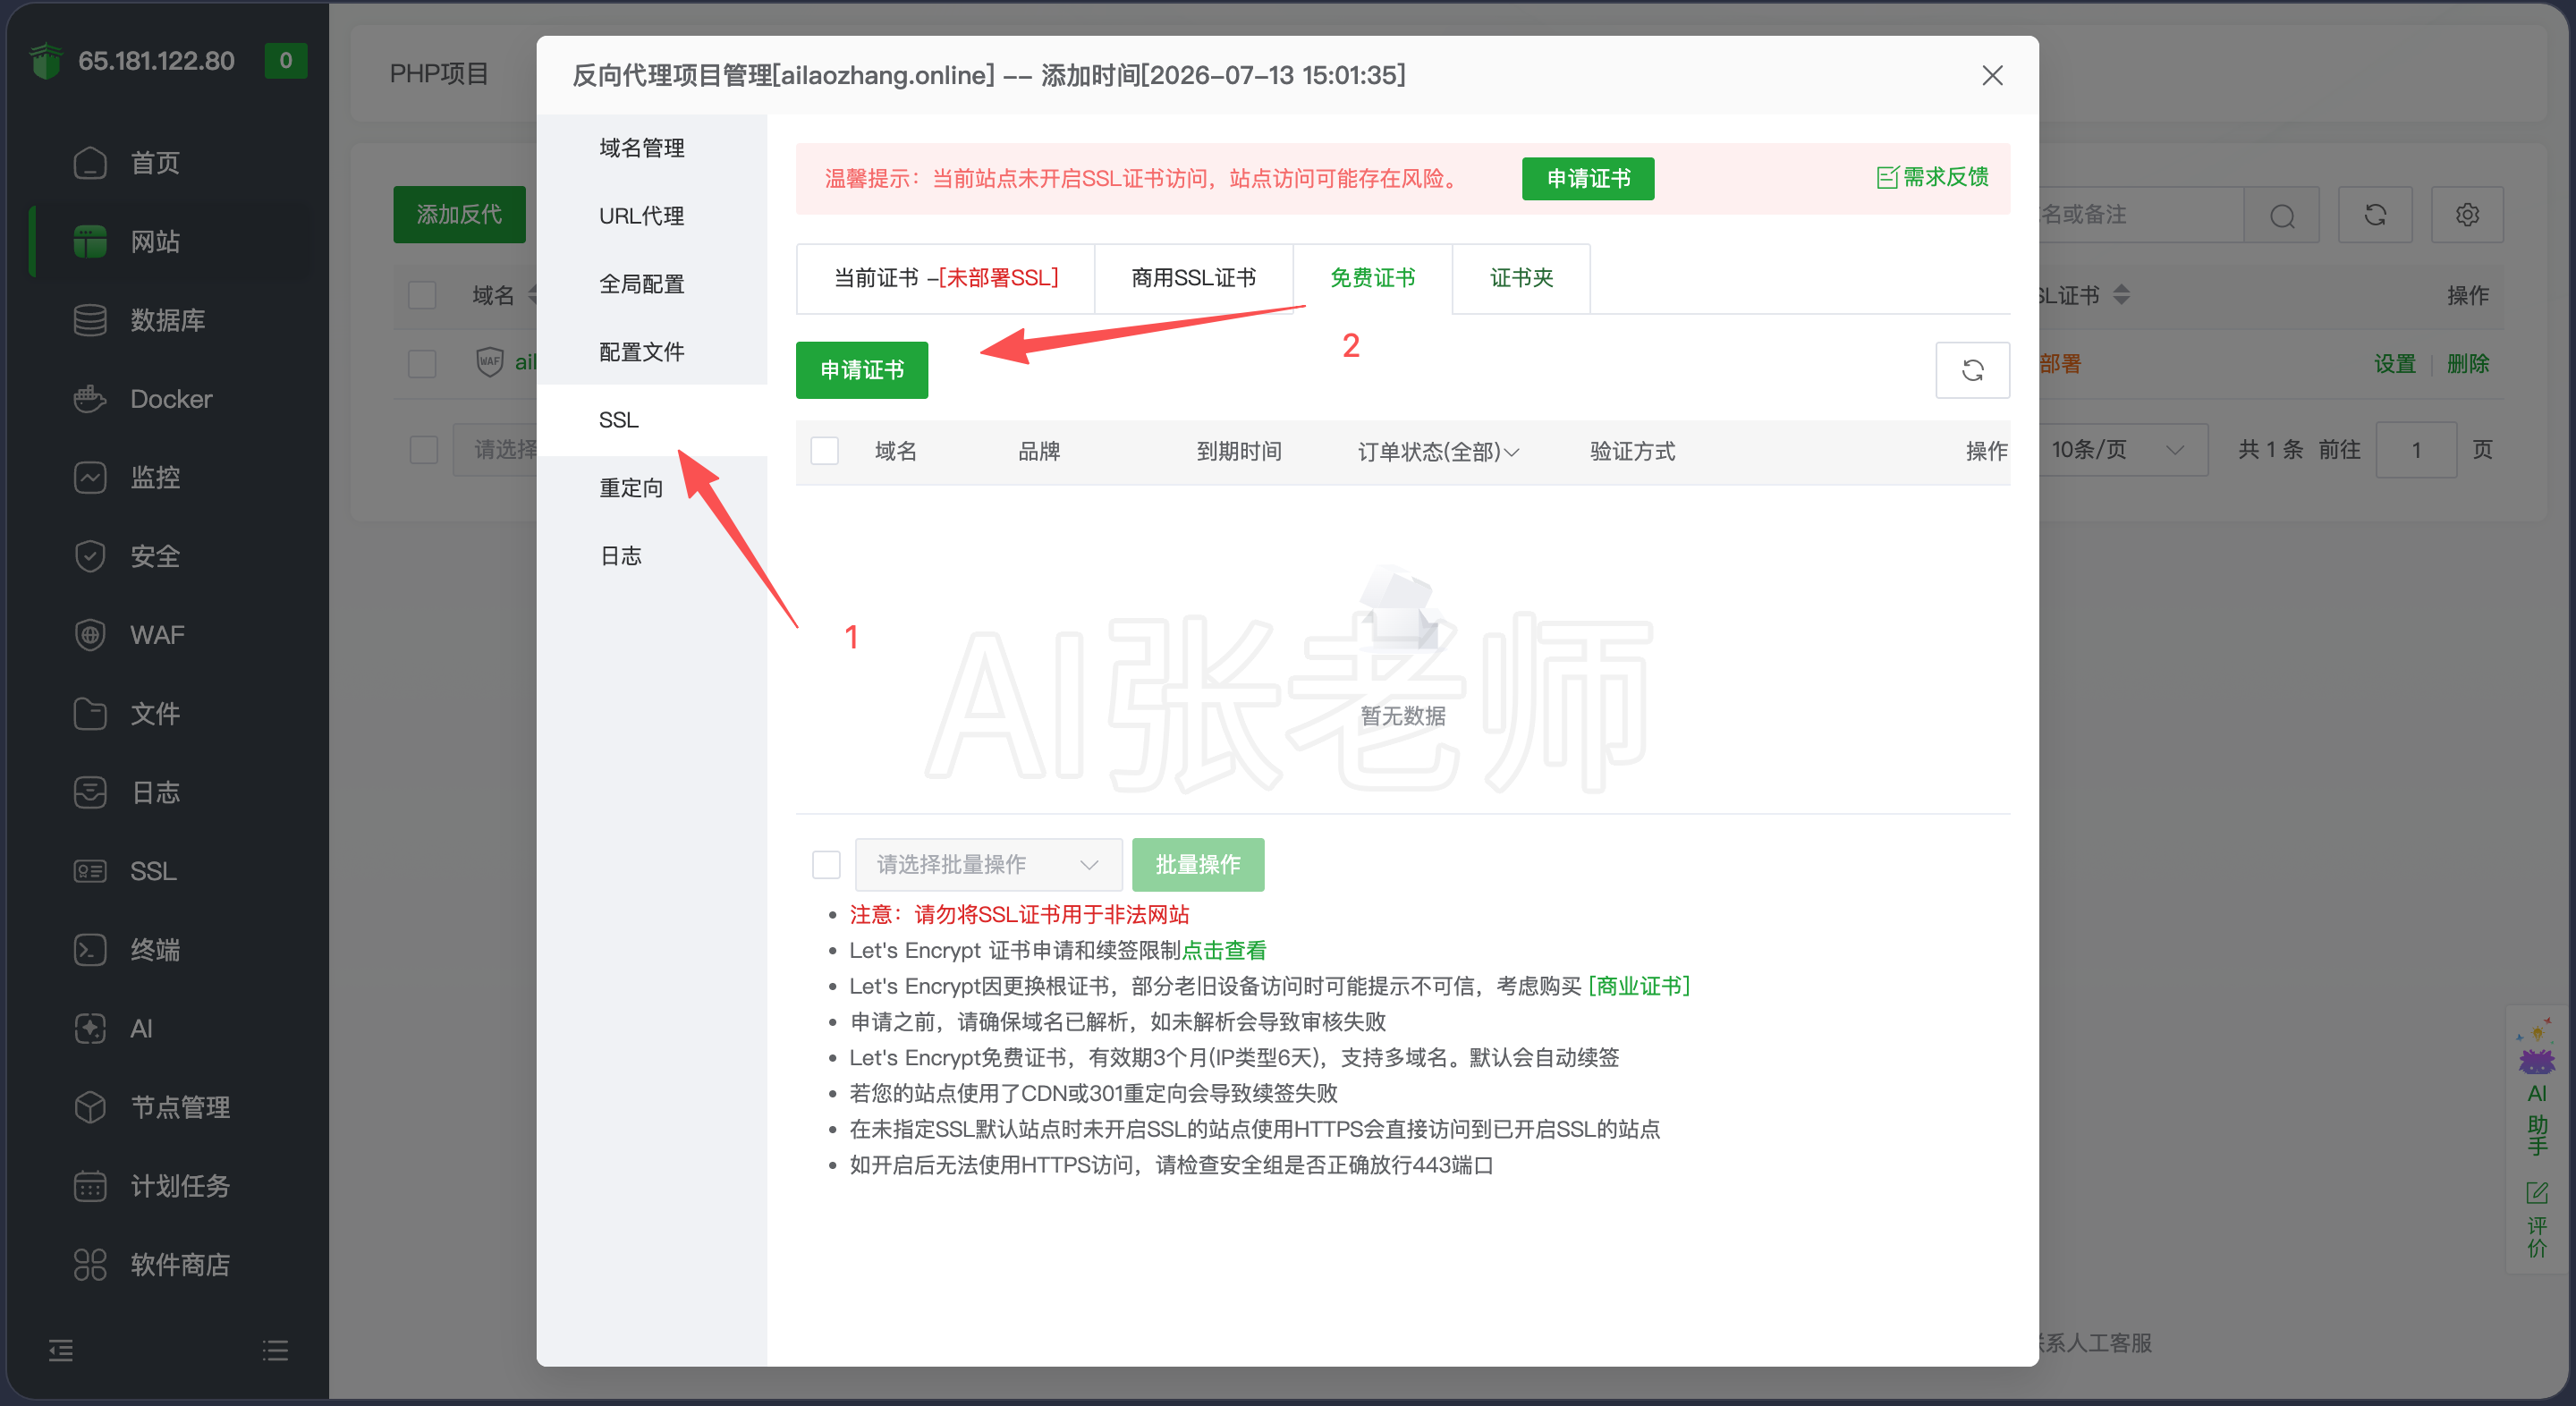Close the reverse proxy management dialog

click(x=1992, y=76)
